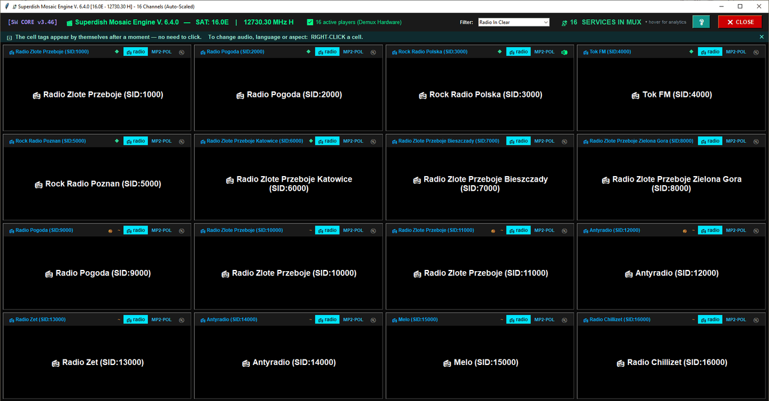Open the Filter dropdown showing Radio In Clear

click(x=514, y=22)
